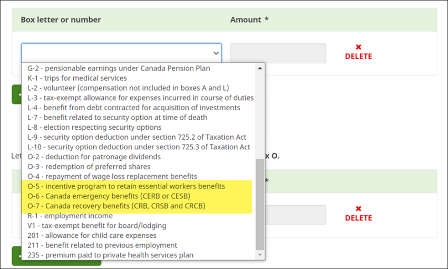Image resolution: width=448 pixels, height=269 pixels.
Task: Select O-7 Canada recovery benefits option
Action: tap(116, 206)
